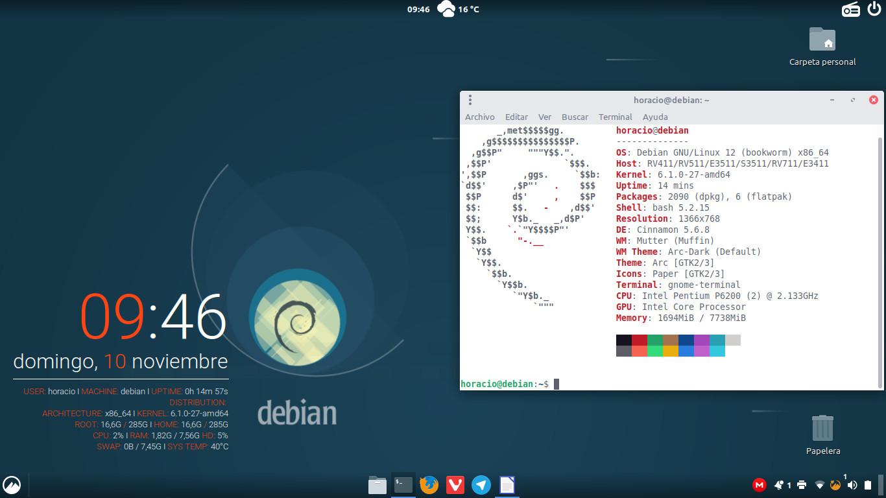The height and width of the screenshot is (498, 886).
Task: Click the 09:46 clock in top panel
Action: (x=418, y=9)
